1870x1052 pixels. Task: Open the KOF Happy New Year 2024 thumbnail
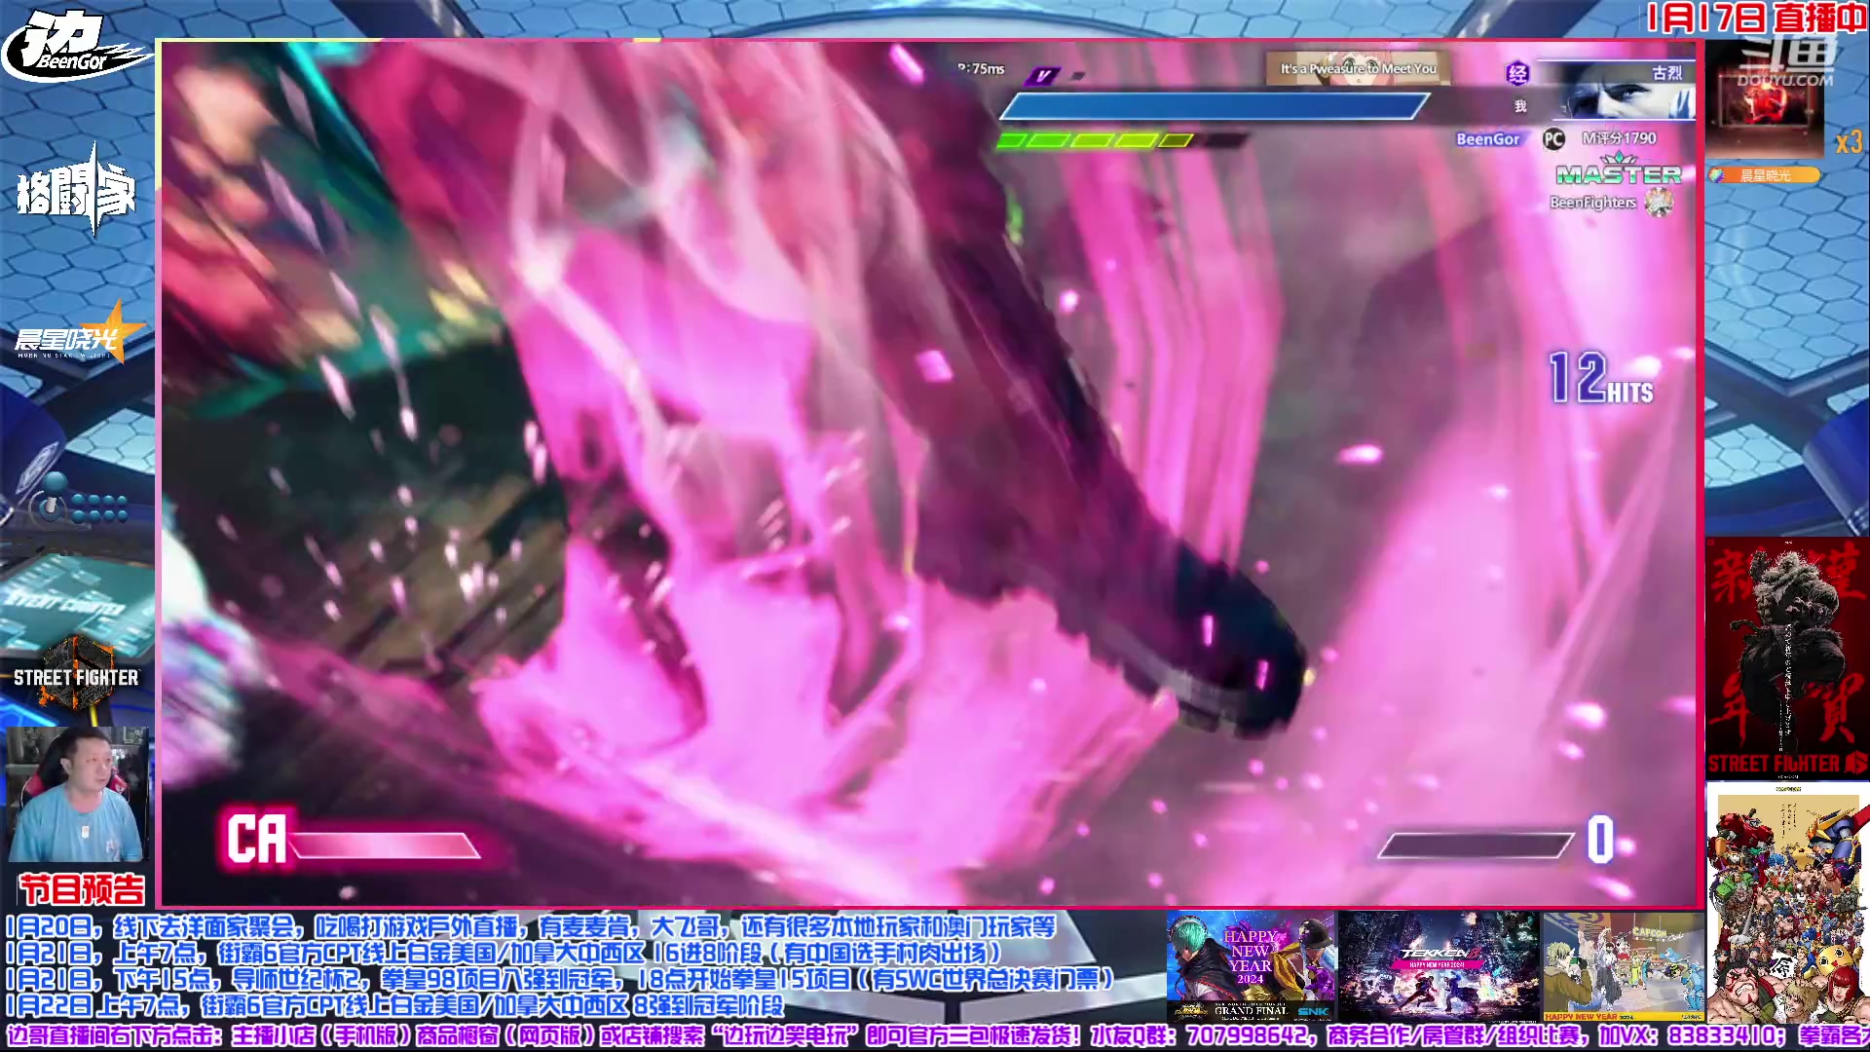pos(1251,966)
